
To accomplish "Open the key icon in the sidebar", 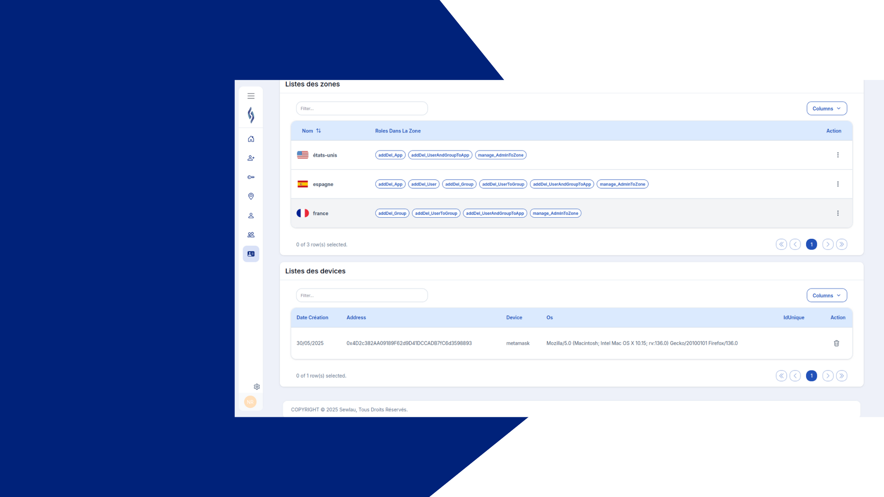I will [251, 177].
